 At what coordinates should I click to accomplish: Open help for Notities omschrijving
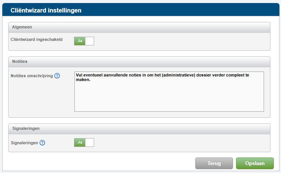pos(57,76)
